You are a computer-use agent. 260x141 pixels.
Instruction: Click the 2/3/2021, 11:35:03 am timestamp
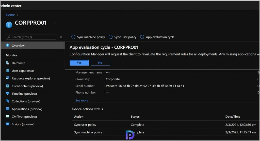[241, 132]
